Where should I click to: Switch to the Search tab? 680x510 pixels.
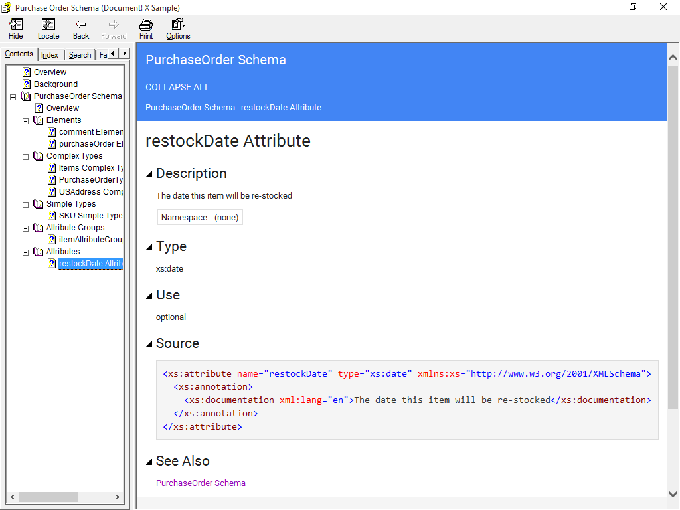tap(80, 55)
